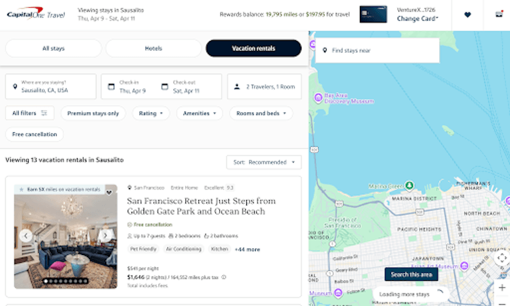Screen dimensions: 510x306
Task: Show next photo of San Francisco Retreat
Action: 105,235
